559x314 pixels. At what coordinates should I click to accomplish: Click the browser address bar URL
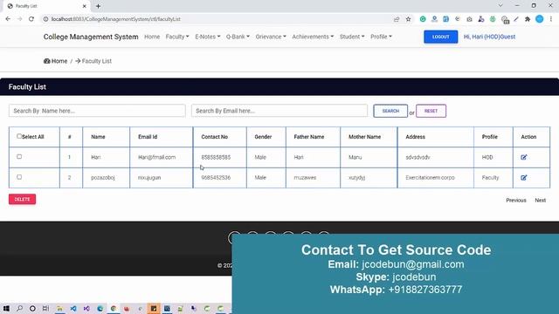tap(116, 19)
